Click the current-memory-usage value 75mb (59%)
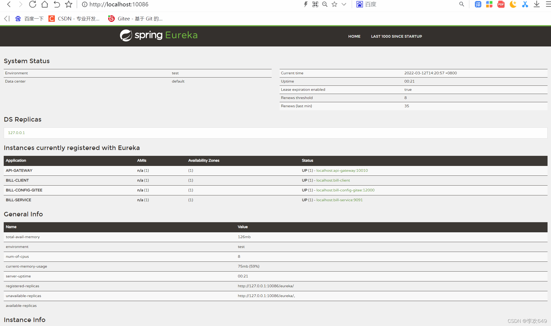 248,266
